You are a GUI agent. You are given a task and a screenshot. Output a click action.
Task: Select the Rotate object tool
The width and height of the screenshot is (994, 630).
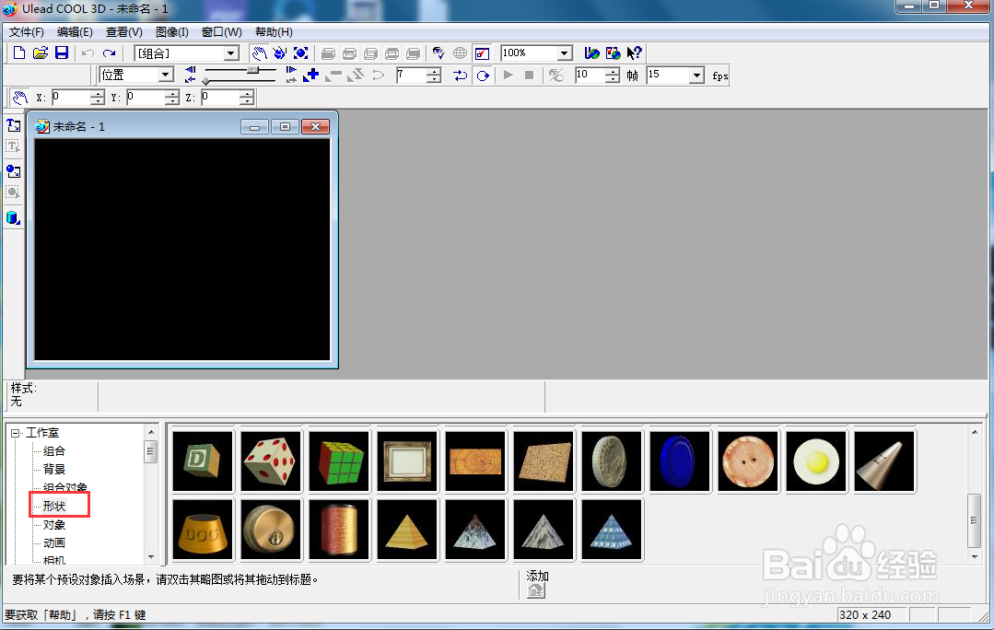tap(279, 53)
